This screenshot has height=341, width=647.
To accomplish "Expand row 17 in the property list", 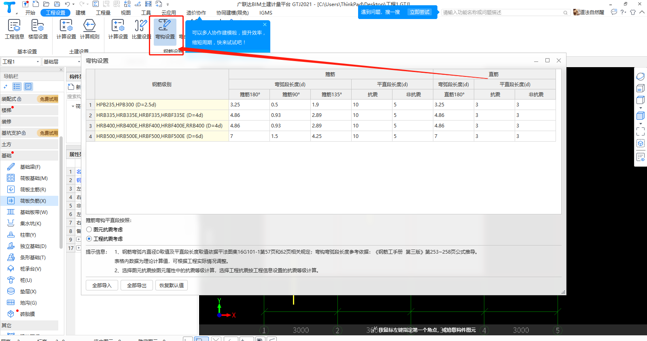I will pyautogui.click(x=78, y=248).
